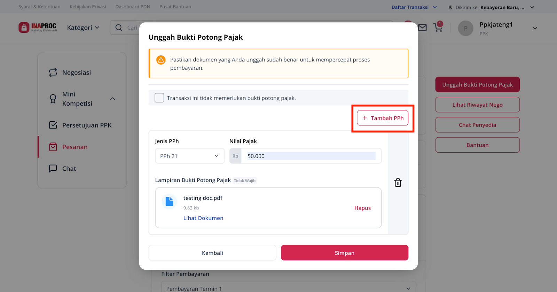Click the Ppkjateng1 profile avatar

465,28
